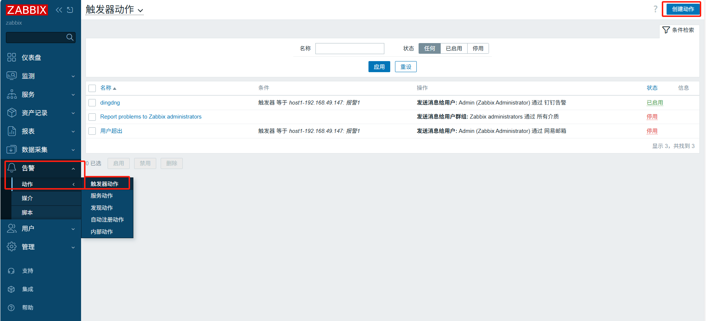Expand the 用户 menu chevron

[x=73, y=229]
